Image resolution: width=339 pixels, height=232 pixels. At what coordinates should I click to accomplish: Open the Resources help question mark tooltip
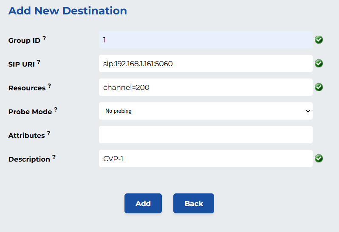click(49, 86)
